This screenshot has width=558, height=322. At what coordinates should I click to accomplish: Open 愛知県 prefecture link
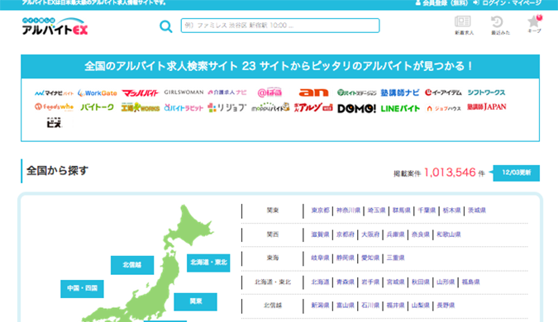[370, 258]
